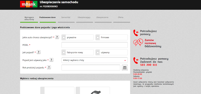This screenshot has height=94, width=201.
Task: Choose 'fabrycznie nowy' vehicle option
Action: [x=78, y=53]
